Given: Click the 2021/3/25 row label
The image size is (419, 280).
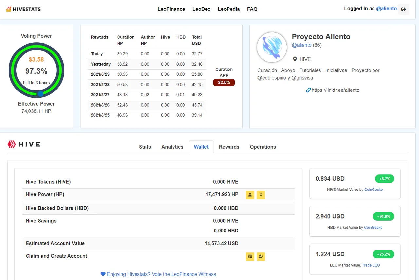Looking at the screenshot, I should pos(100,115).
